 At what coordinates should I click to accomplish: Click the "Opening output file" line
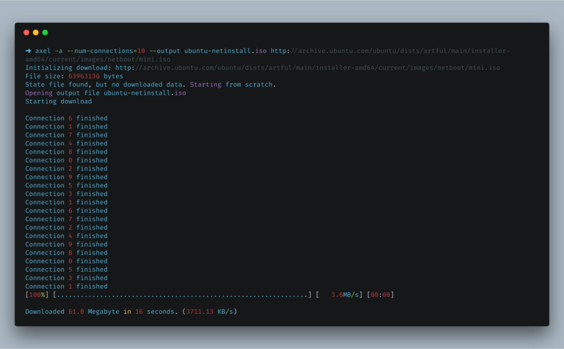pos(106,93)
